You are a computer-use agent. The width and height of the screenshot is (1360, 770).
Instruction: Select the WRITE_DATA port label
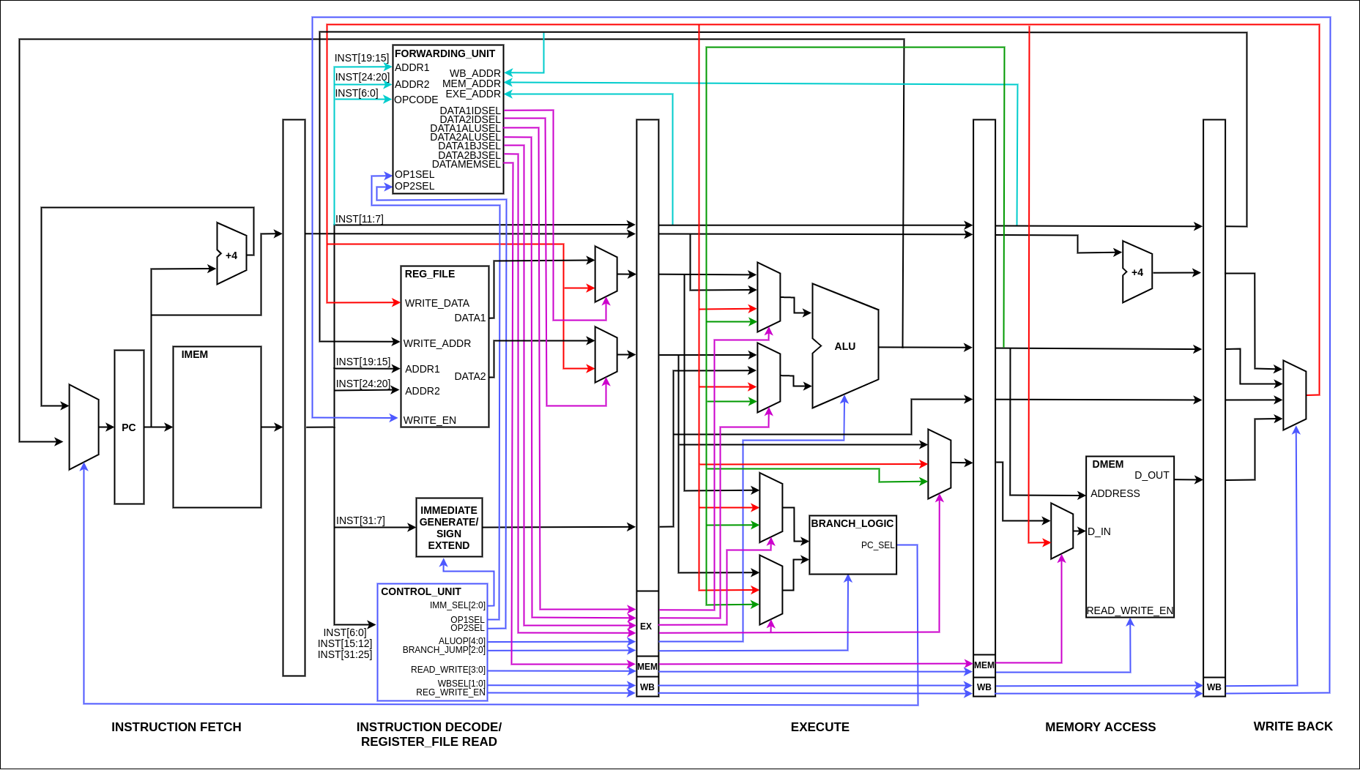coord(437,303)
